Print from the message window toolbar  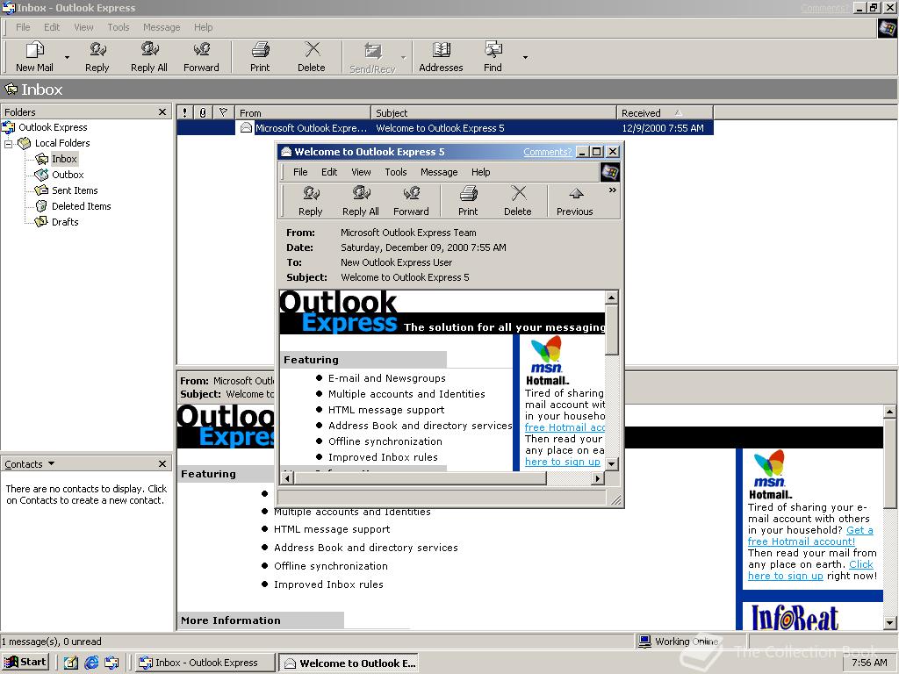tap(468, 201)
